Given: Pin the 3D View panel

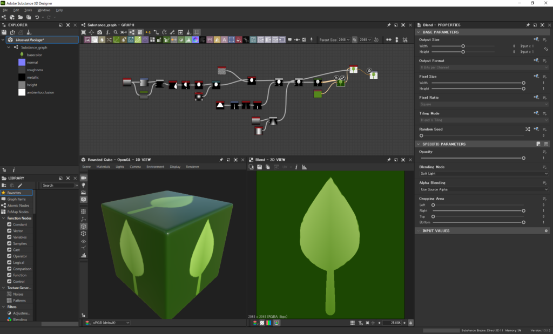Looking at the screenshot, I should pyautogui.click(x=221, y=160).
